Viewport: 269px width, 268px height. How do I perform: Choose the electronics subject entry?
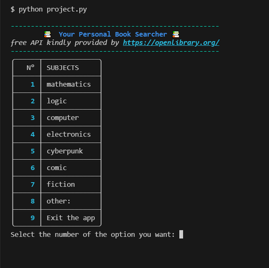pyautogui.click(x=69, y=135)
